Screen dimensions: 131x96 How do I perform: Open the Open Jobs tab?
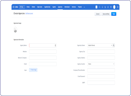(x=40, y=7)
